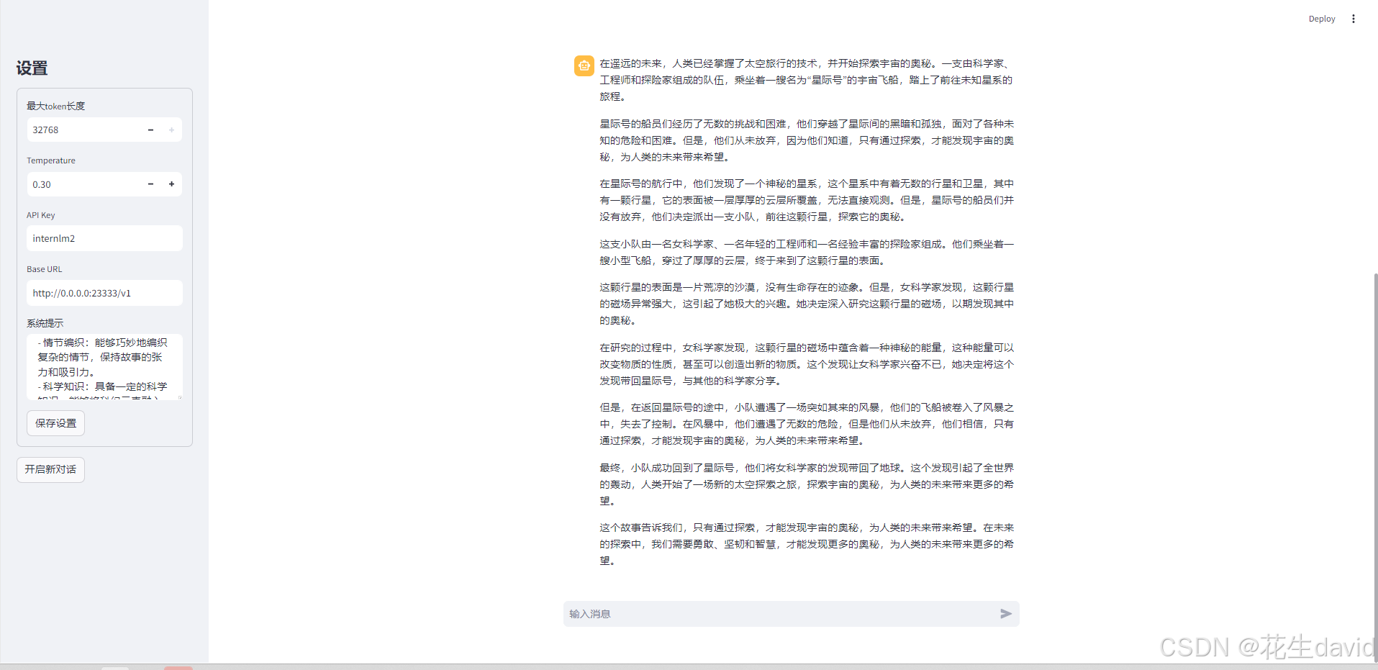Viewport: 1378px width, 670px height.
Task: Click paragraph starting 在研究的过程中
Action: (806, 364)
